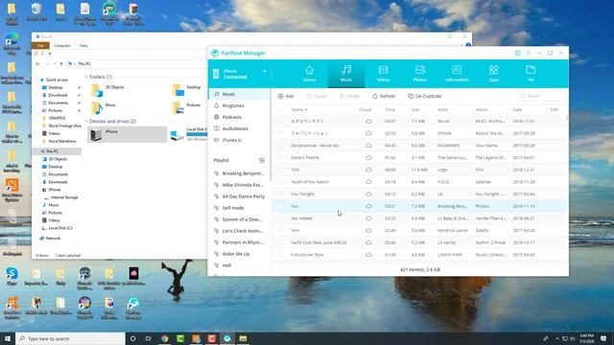
Task: Click the Delete button in the music toolbar
Action: point(349,96)
